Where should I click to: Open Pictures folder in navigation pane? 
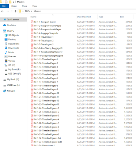click(12, 57)
